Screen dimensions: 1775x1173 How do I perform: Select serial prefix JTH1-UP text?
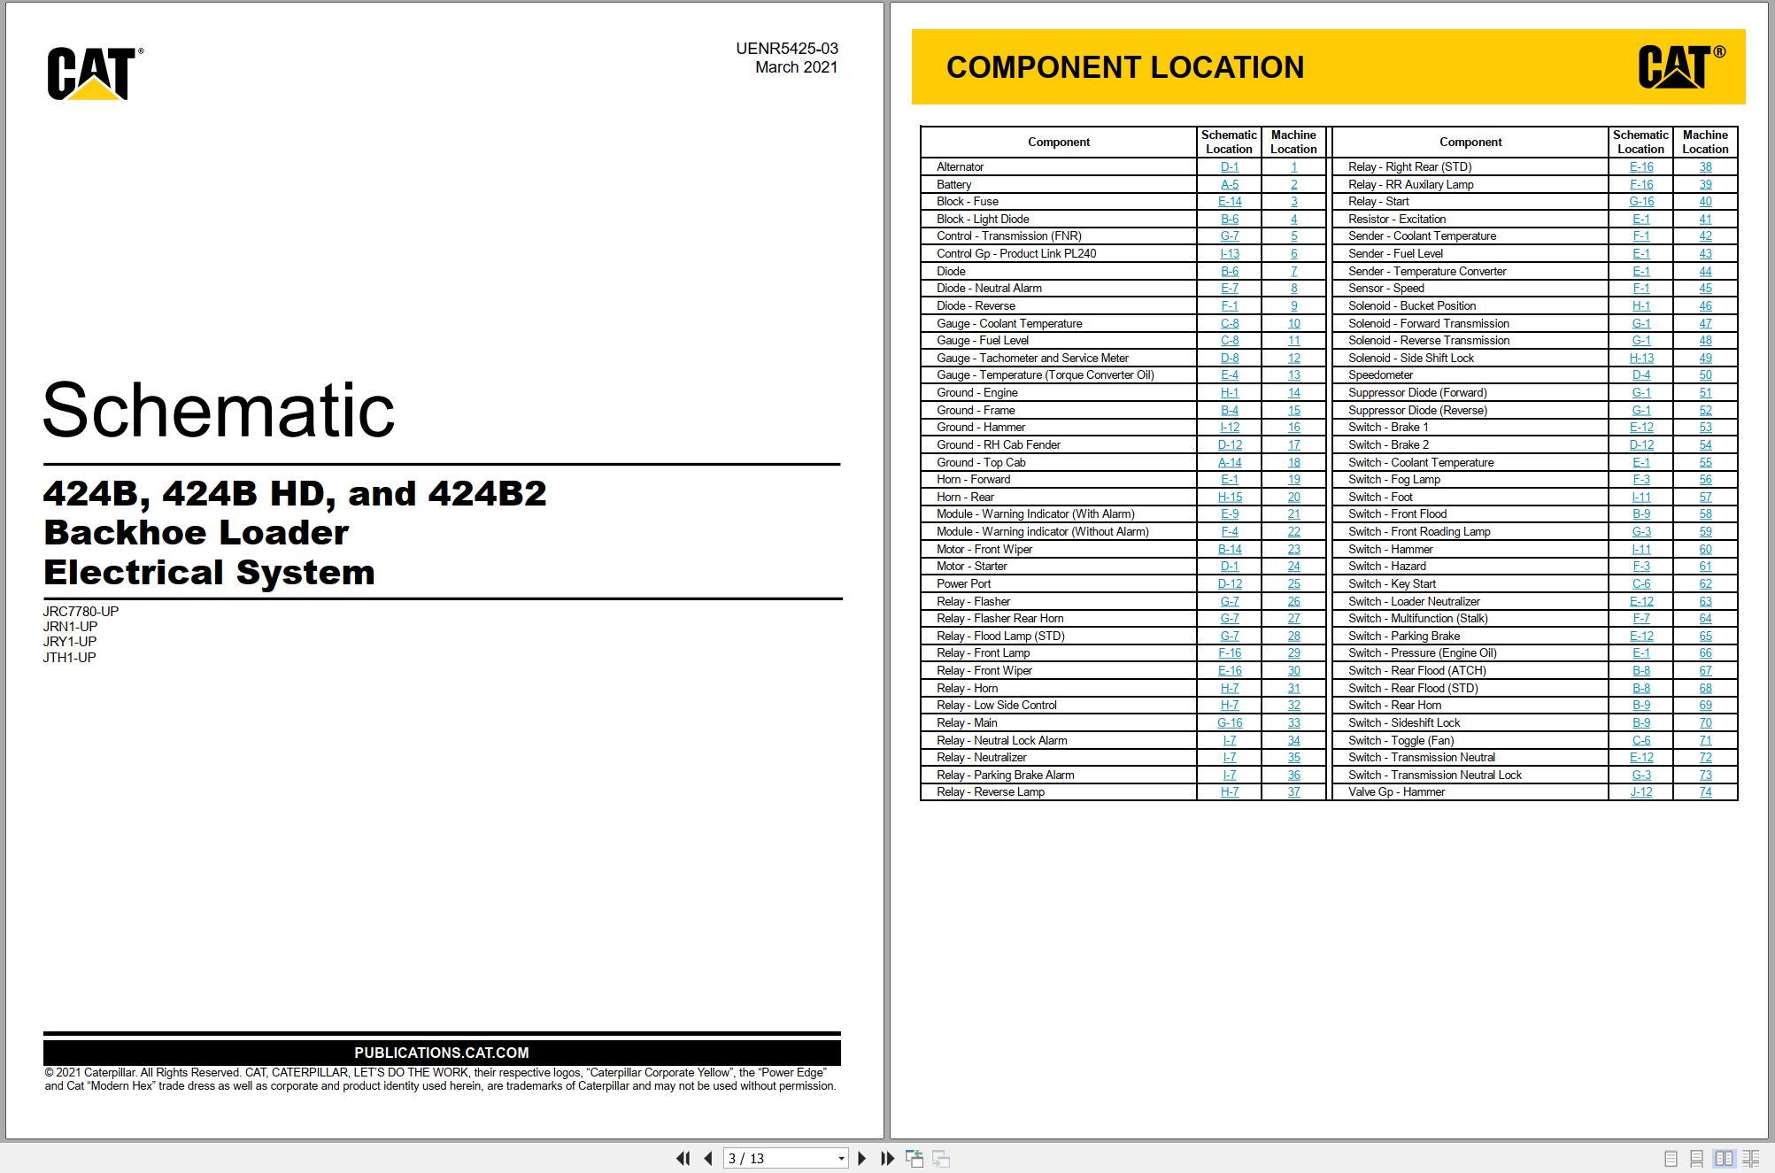tap(69, 657)
